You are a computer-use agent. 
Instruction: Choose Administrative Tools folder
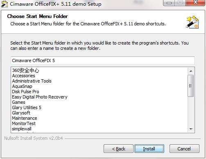click(32, 81)
